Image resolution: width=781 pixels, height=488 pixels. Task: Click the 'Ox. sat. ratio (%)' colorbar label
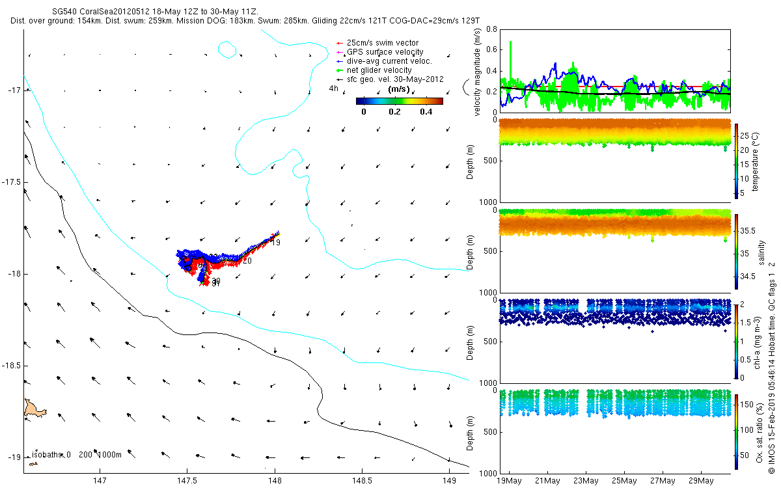tap(760, 432)
